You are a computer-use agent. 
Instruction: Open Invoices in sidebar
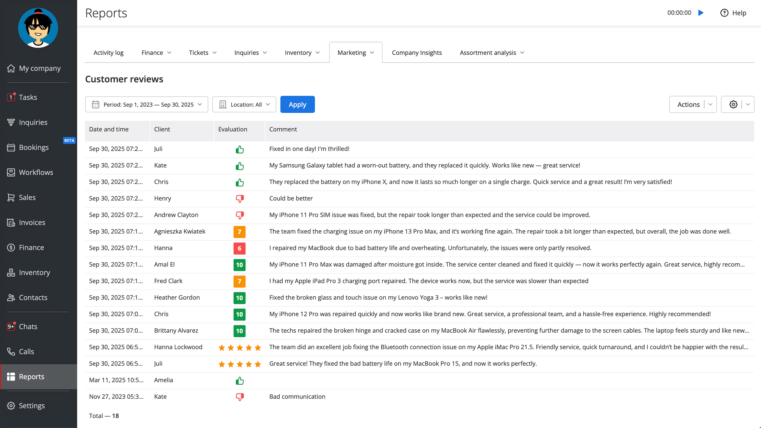(x=32, y=222)
